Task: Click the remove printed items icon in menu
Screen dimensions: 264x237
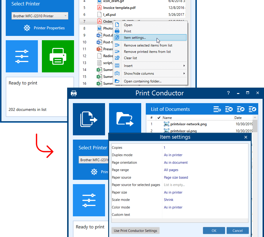Action: click(x=117, y=51)
